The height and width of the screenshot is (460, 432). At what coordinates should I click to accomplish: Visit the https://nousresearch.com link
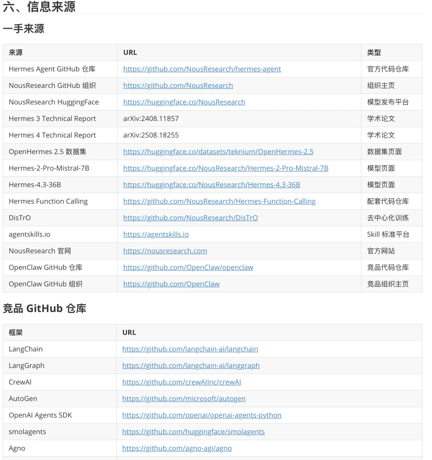165,251
